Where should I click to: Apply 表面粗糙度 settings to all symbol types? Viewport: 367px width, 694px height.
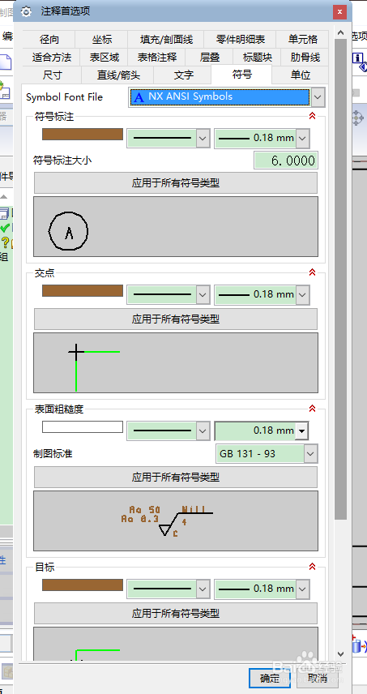176,477
